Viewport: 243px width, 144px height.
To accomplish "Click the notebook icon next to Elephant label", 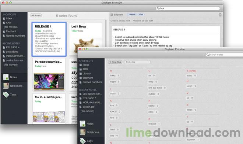I will point(112,15).
